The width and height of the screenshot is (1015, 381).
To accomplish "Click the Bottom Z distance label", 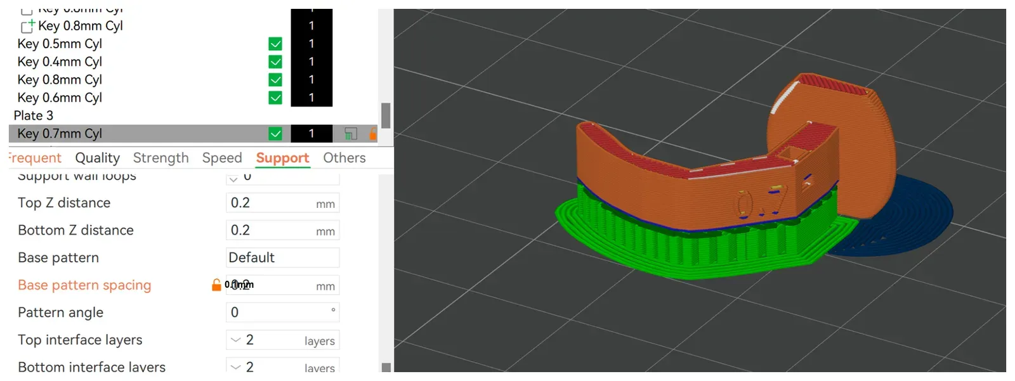I will tap(75, 230).
